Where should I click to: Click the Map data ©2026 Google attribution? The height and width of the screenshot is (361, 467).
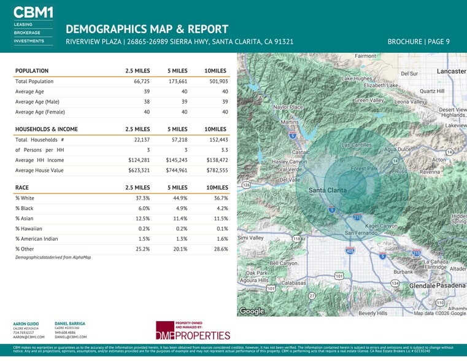(439, 313)
